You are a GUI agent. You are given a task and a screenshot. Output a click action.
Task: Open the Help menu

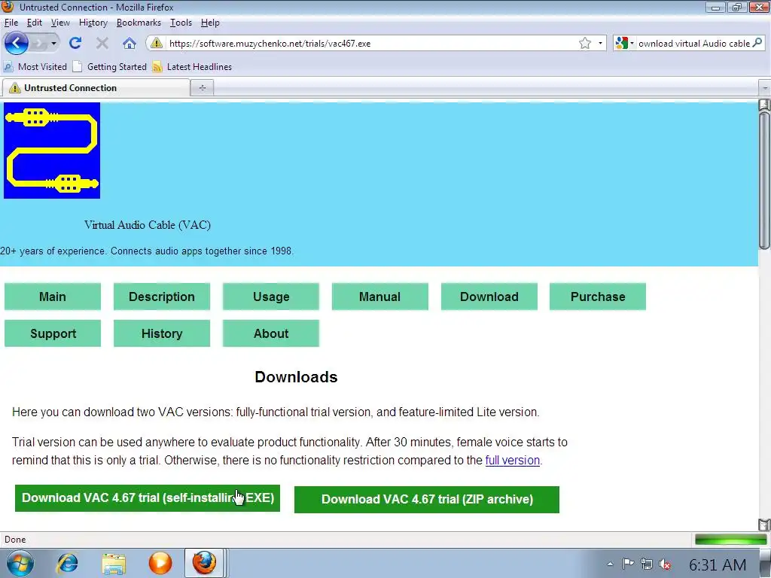point(210,23)
